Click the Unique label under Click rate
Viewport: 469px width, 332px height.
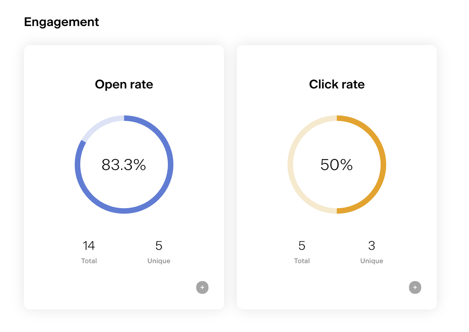click(x=372, y=261)
